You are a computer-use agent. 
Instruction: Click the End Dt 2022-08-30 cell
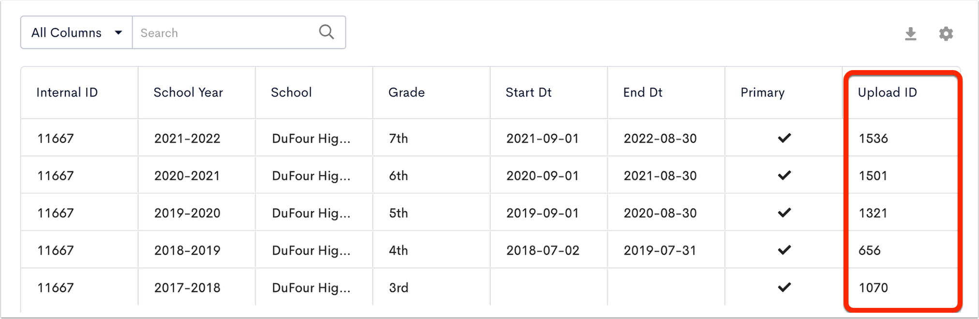660,139
